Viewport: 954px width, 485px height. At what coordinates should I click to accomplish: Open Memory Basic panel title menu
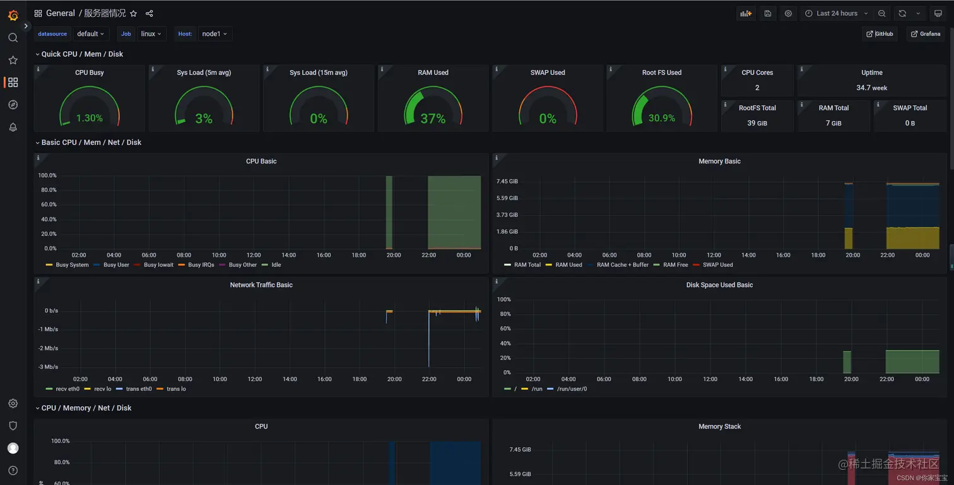[x=719, y=161]
